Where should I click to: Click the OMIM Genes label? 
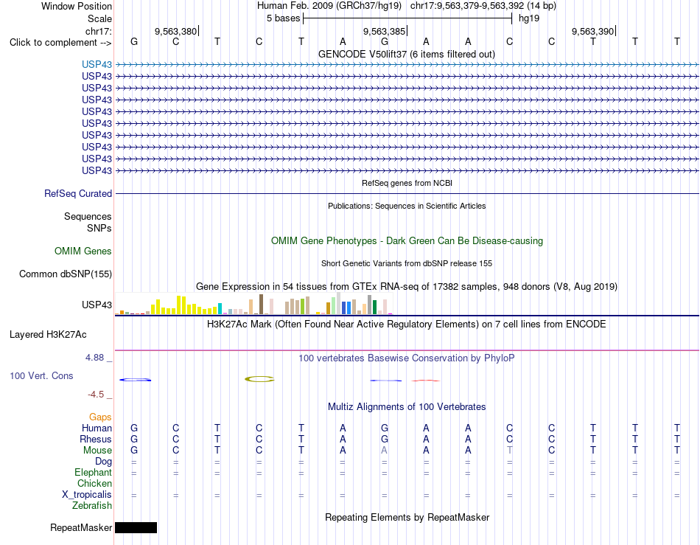[x=83, y=251]
